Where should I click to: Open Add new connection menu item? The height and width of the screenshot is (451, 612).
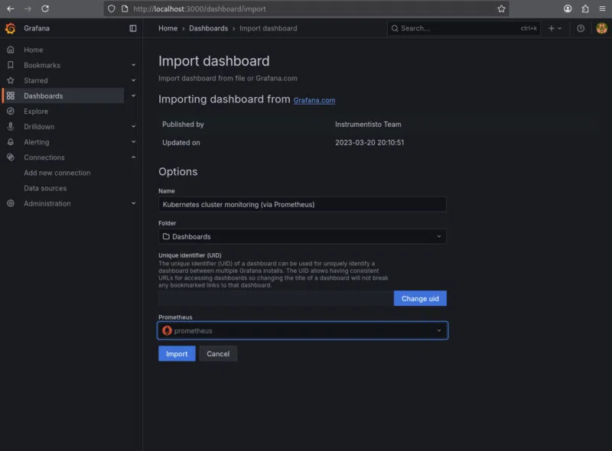pos(57,173)
